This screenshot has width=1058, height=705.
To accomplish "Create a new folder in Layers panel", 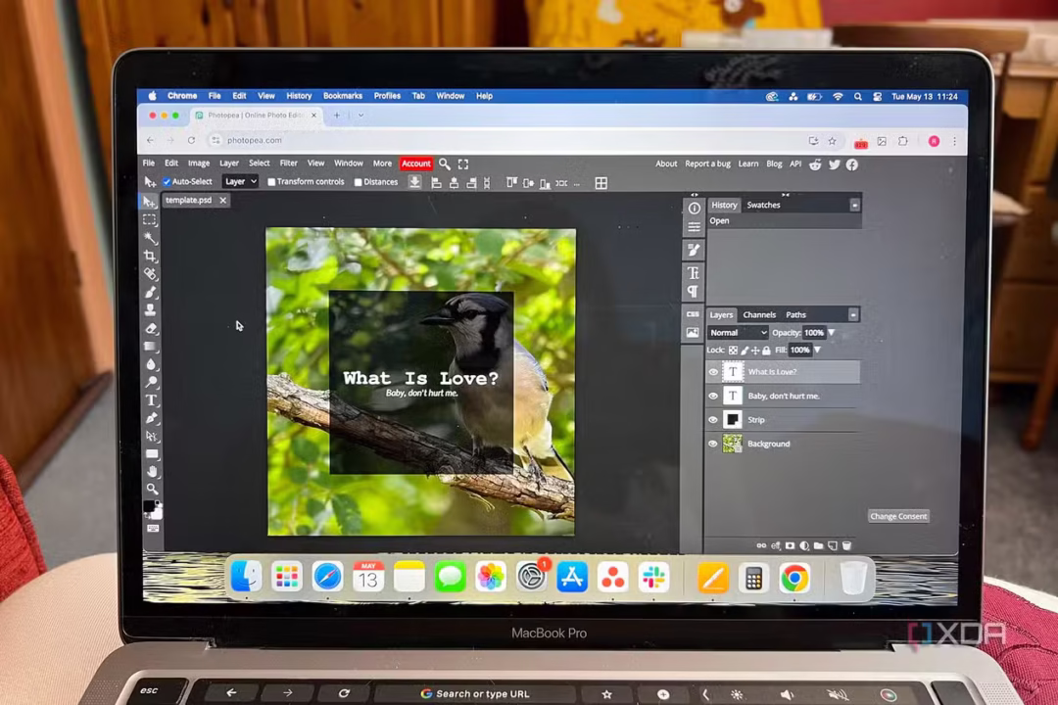I will 818,545.
